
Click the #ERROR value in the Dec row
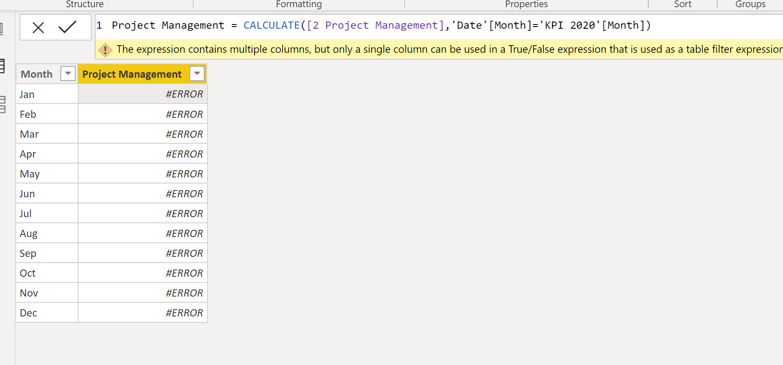pyautogui.click(x=184, y=313)
